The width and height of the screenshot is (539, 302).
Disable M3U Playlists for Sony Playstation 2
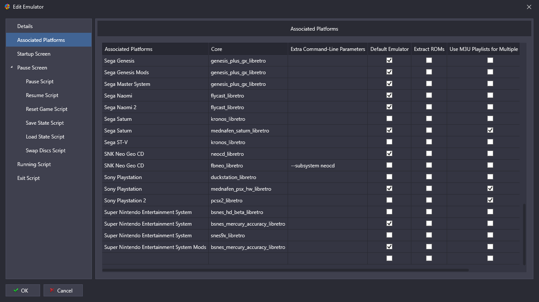pos(490,200)
